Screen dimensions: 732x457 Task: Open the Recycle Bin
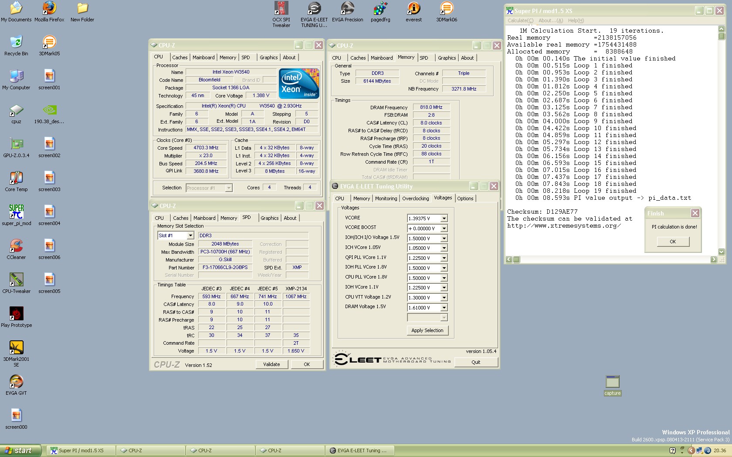16,46
